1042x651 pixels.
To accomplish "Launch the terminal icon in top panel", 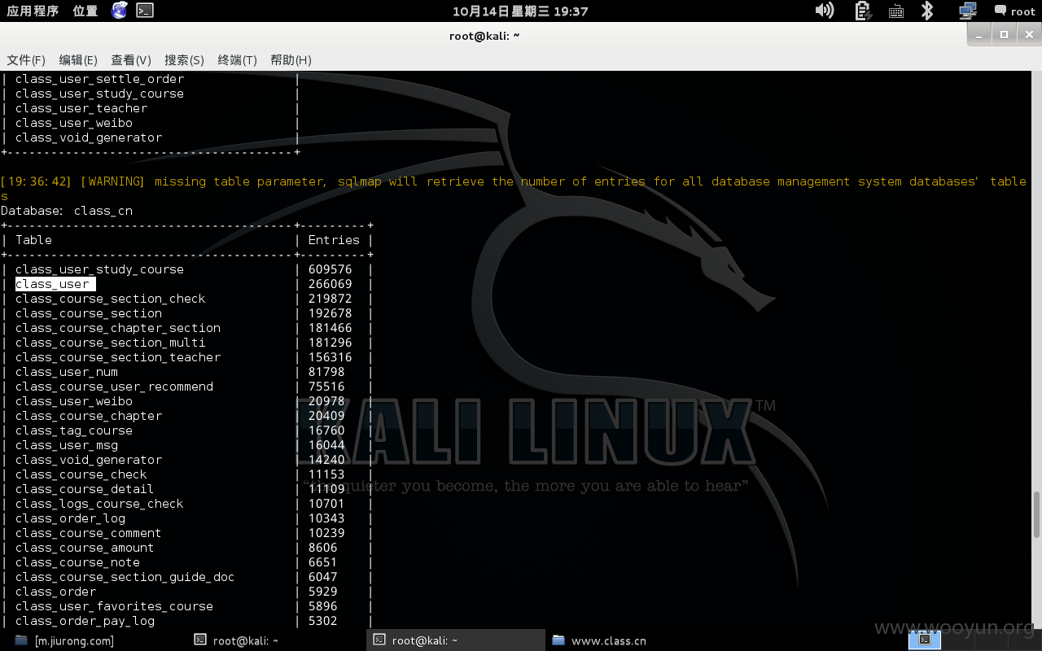I will coord(145,11).
